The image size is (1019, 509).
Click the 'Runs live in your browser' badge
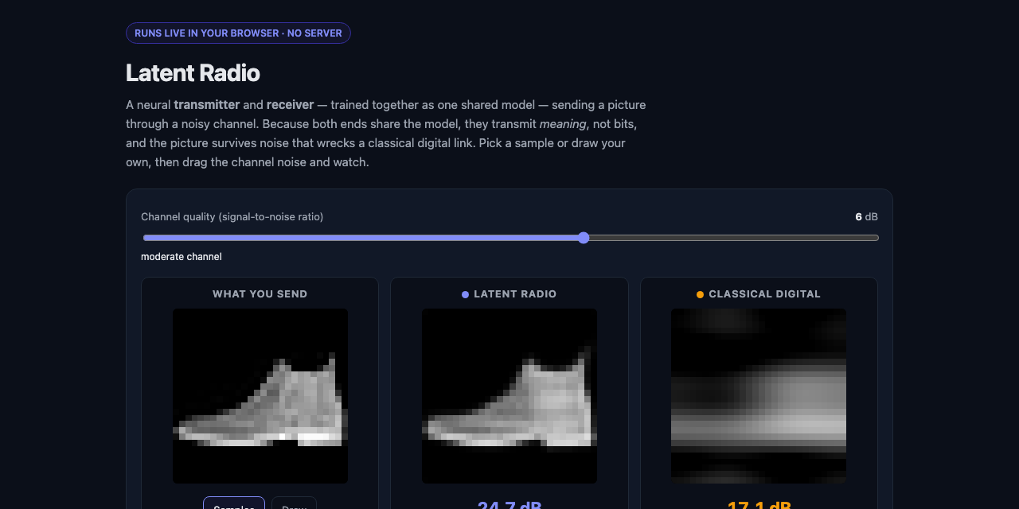[238, 33]
